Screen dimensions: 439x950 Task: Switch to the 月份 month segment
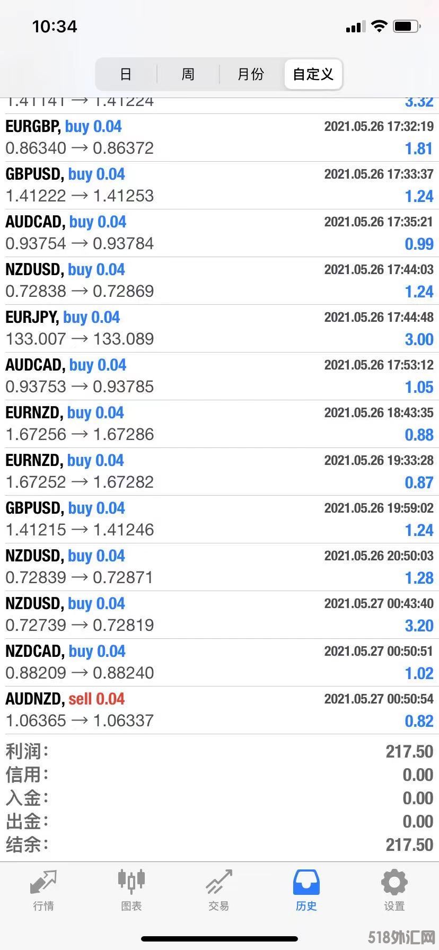pyautogui.click(x=251, y=74)
